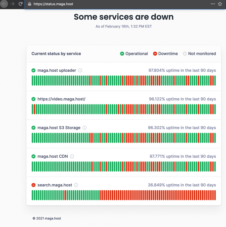Image resolution: width=226 pixels, height=227 pixels.
Task: Click the Not monitored legend label
Action: 202,54
